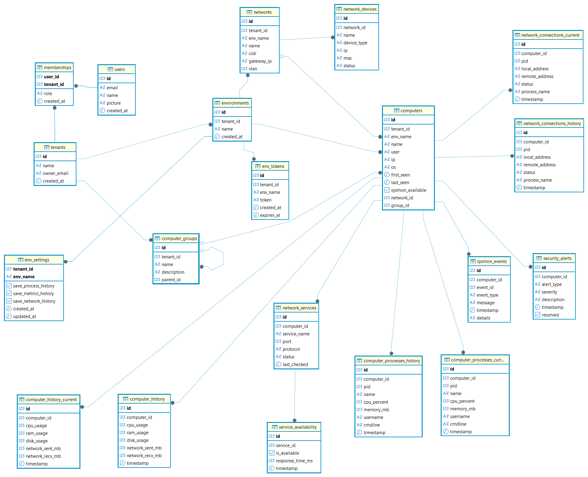Click A-Z icon beside cidr in networks
The image size is (588, 477).
coord(244,54)
